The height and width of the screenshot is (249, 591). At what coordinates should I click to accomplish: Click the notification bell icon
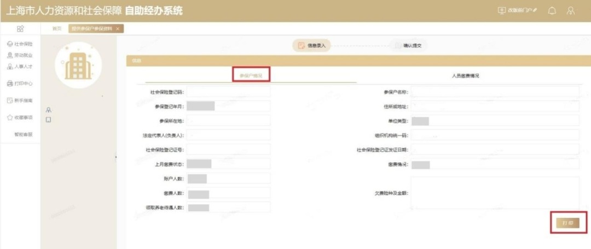(x=553, y=11)
